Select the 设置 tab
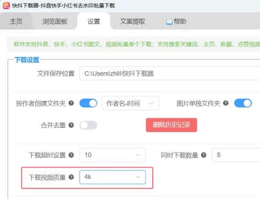The width and height of the screenshot is (260, 199). [x=94, y=21]
